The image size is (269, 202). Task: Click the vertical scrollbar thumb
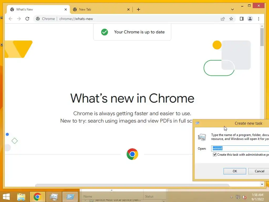(262, 37)
